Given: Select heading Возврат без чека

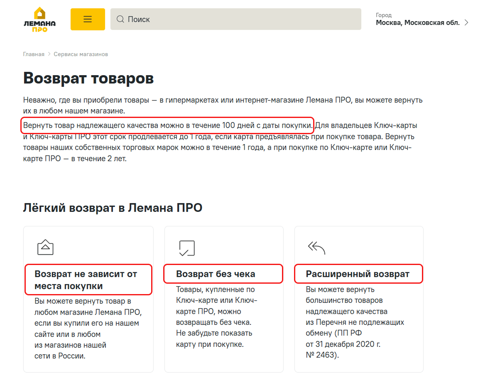Looking at the screenshot, I should click(x=216, y=274).
